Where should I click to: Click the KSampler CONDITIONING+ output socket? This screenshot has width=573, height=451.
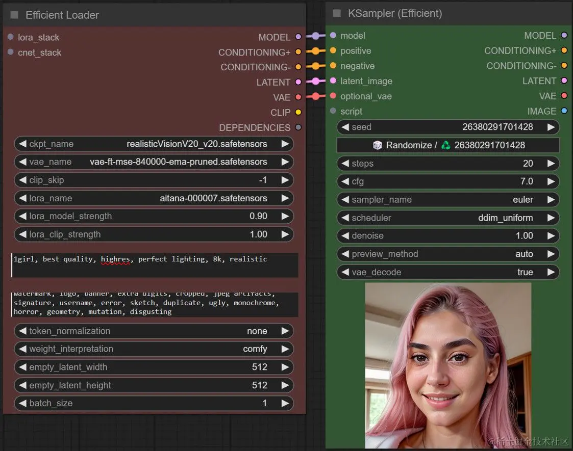[x=564, y=50]
